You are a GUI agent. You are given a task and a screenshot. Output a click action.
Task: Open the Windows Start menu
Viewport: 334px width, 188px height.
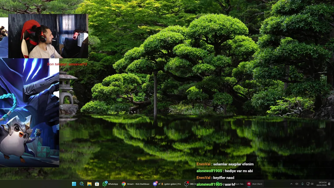pyautogui.click(x=74, y=184)
